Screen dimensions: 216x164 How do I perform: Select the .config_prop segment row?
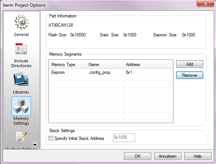click(x=111, y=72)
